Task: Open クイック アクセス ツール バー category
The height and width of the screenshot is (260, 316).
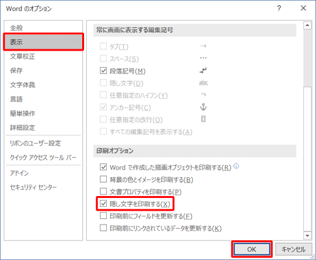Action: [44, 158]
